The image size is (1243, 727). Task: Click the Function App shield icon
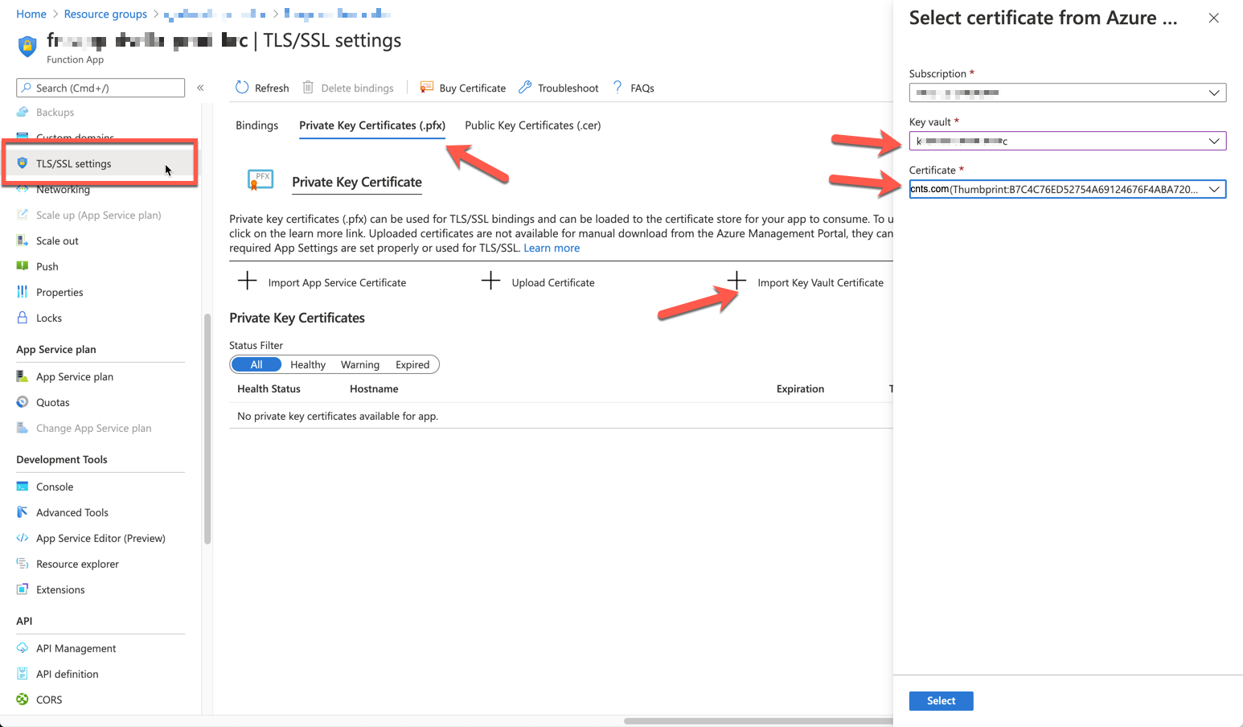tap(27, 46)
